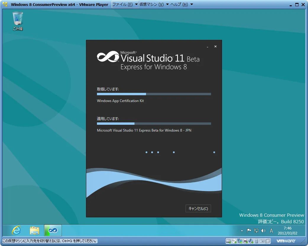Open the 仮想マシン(V) dropdown menu
The width and height of the screenshot is (308, 246).
pyautogui.click(x=151, y=4)
